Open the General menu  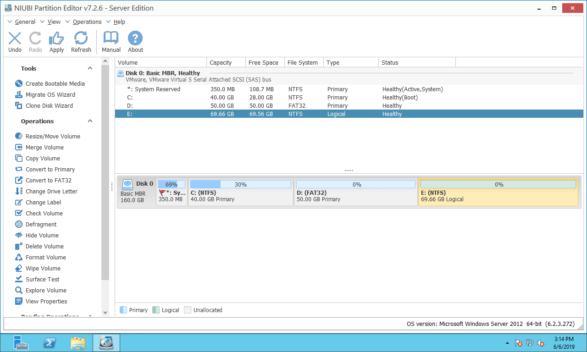25,22
